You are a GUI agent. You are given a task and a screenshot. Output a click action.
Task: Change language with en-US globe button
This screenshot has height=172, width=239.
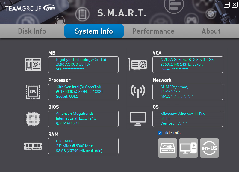(x=209, y=148)
